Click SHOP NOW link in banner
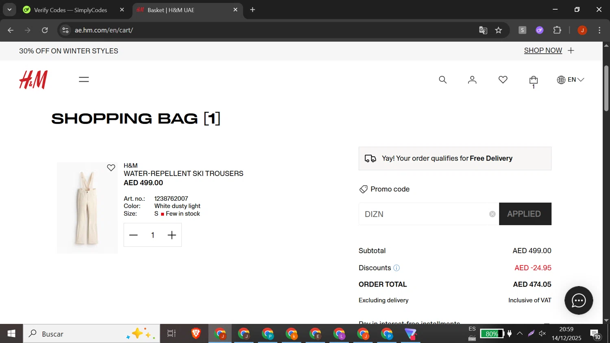The image size is (610, 343). click(x=543, y=50)
